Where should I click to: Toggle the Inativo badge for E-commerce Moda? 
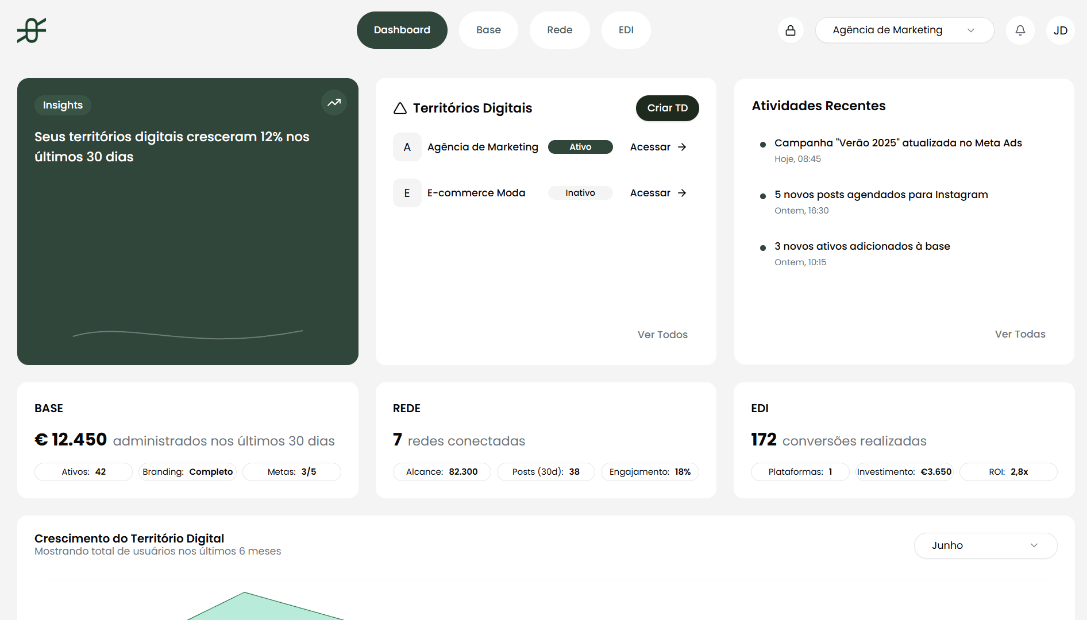click(580, 193)
